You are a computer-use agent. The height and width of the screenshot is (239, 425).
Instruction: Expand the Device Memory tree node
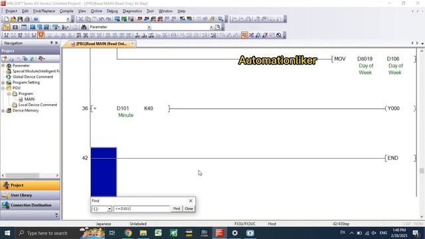click(x=3, y=111)
